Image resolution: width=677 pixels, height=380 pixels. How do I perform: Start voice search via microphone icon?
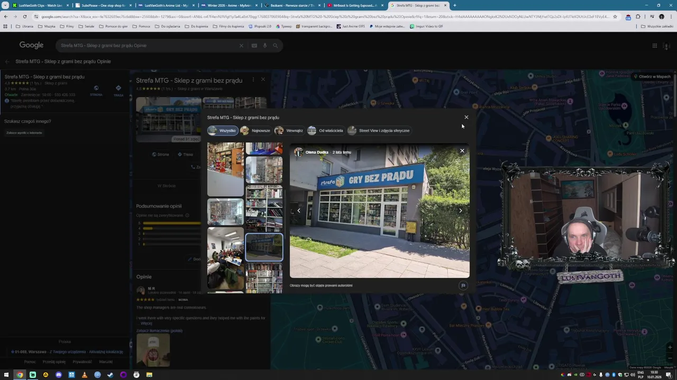point(265,45)
